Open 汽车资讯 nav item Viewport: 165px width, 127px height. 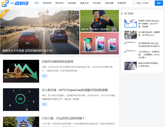pyautogui.click(x=97, y=3)
